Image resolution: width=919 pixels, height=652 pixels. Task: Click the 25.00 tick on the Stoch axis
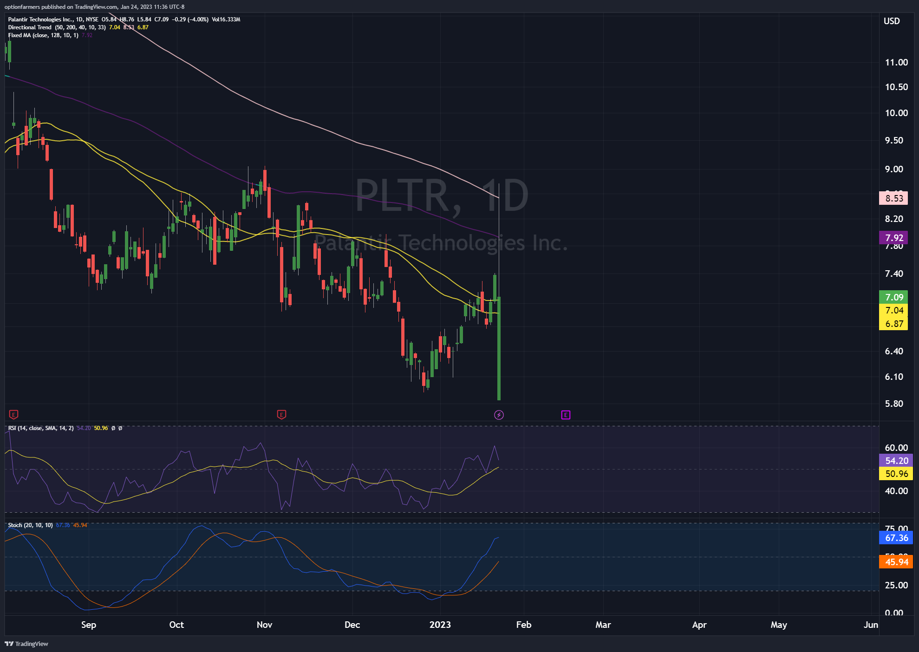pos(896,585)
